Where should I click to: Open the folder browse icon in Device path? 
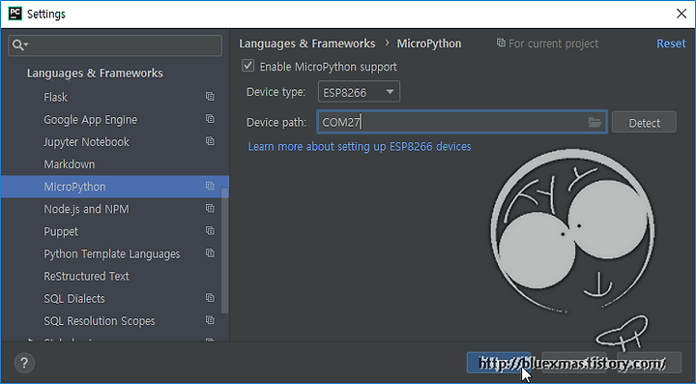click(594, 122)
